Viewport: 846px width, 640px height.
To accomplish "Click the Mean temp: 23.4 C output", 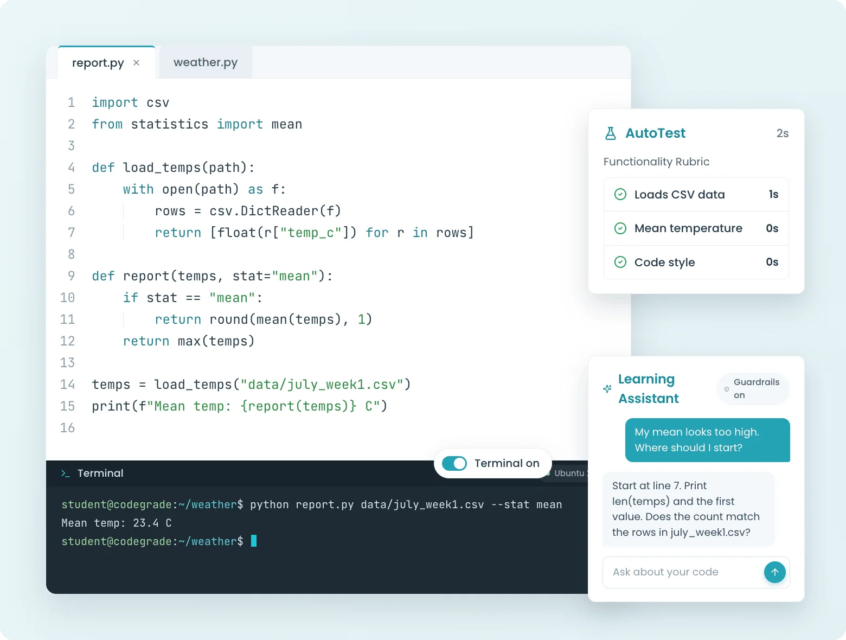I will pyautogui.click(x=117, y=523).
